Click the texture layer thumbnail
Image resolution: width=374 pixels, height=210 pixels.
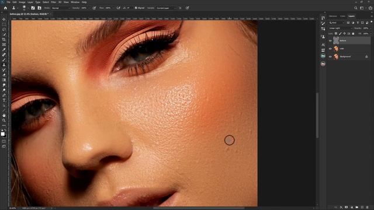click(336, 41)
